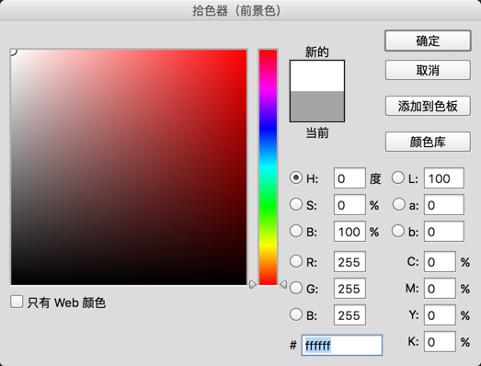The image size is (481, 366).
Task: Select the R red radio button
Action: pos(296,261)
